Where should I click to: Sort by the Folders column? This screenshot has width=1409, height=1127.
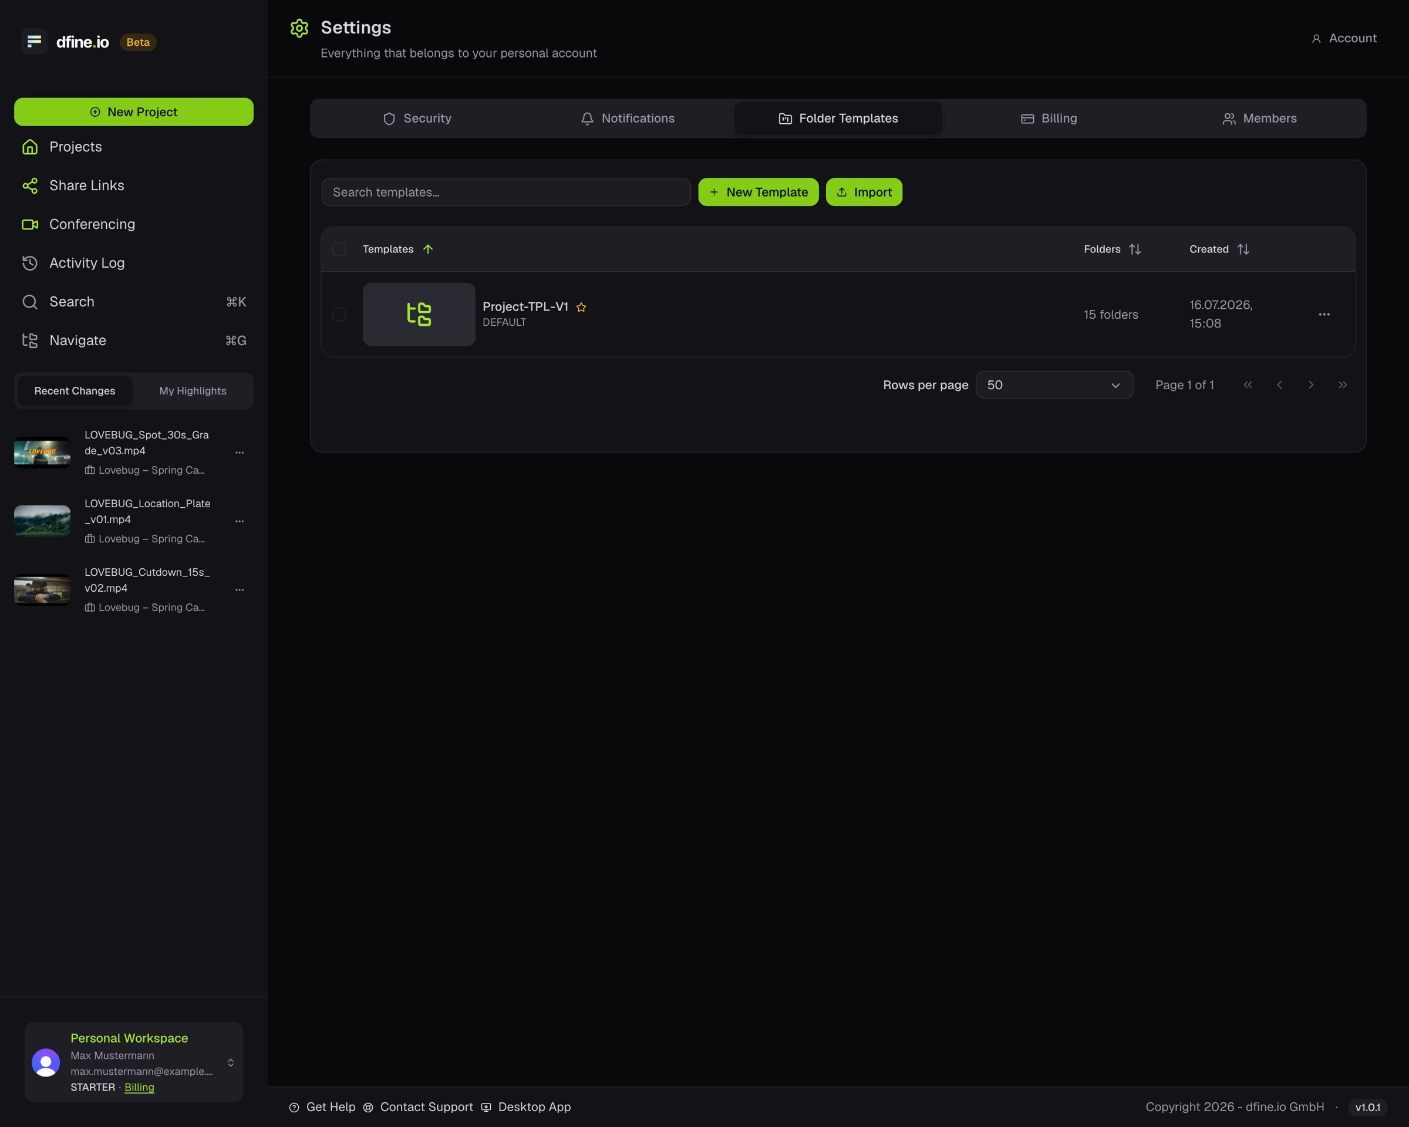(1113, 249)
